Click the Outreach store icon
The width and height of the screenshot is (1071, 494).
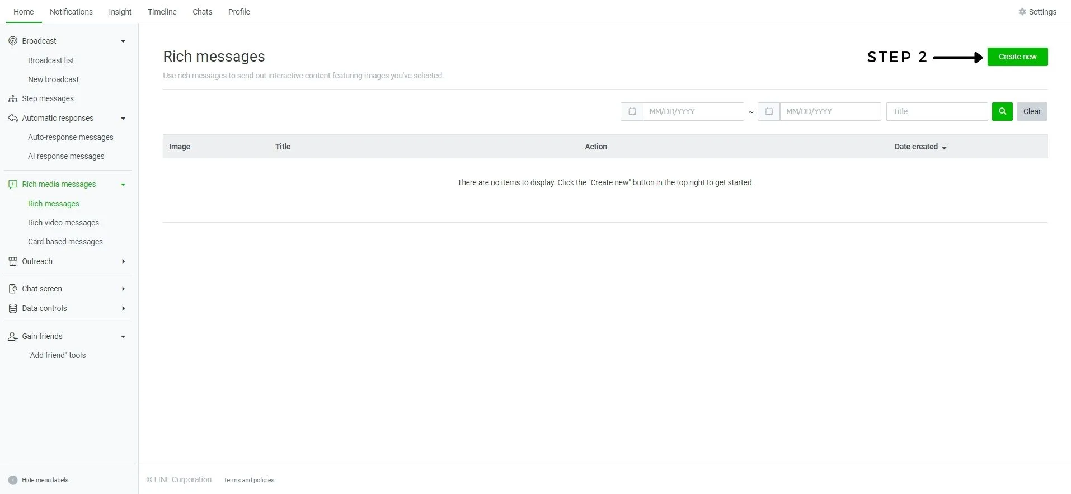[13, 261]
